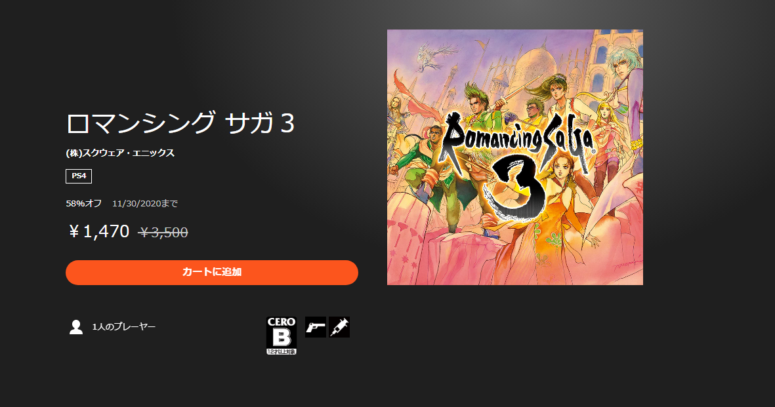Click the ￥1,470 sale price
Screen dimensions: 775x407
99,231
